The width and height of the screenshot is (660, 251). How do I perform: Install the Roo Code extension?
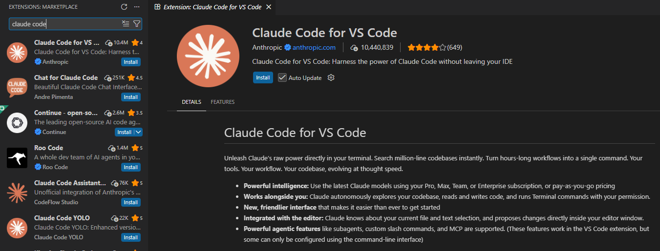pos(130,167)
